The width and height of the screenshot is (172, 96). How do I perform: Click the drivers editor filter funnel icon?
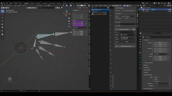132,6
